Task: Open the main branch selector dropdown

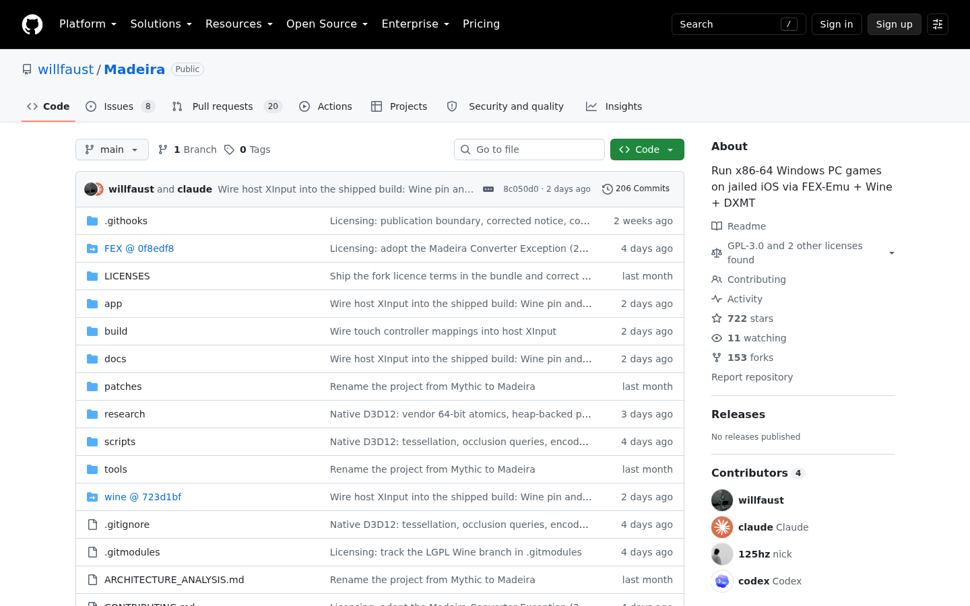Action: pyautogui.click(x=112, y=149)
